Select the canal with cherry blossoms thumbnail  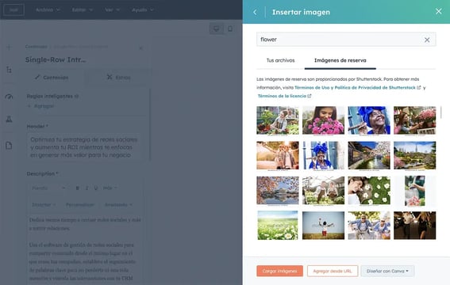pyautogui.click(x=369, y=155)
